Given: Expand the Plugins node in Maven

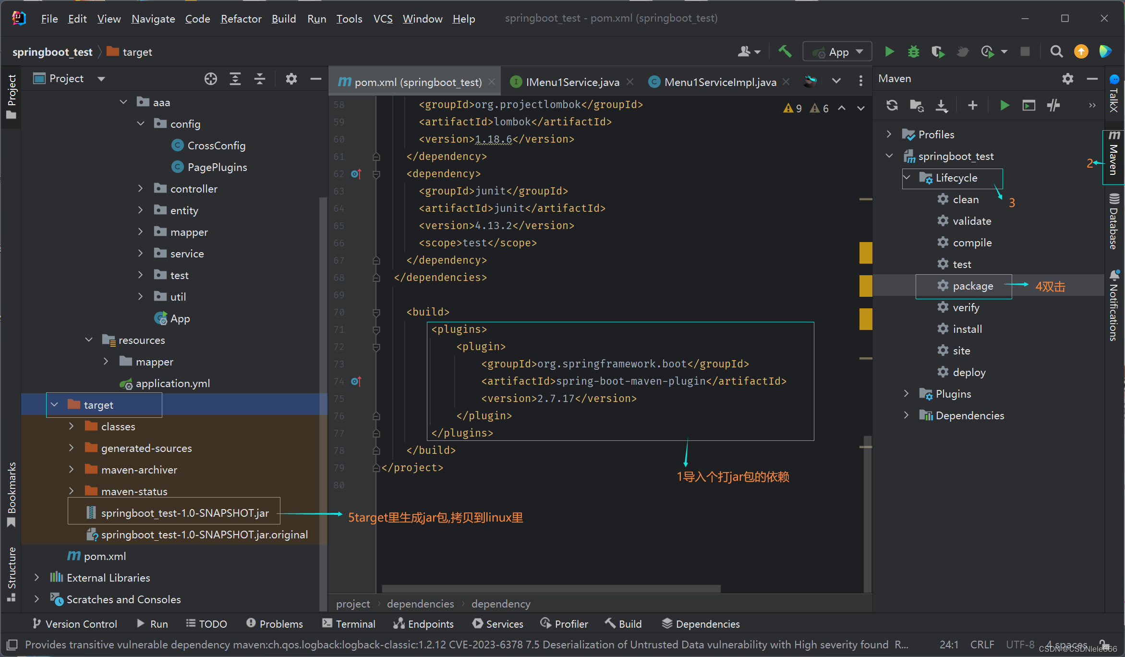Looking at the screenshot, I should 907,393.
